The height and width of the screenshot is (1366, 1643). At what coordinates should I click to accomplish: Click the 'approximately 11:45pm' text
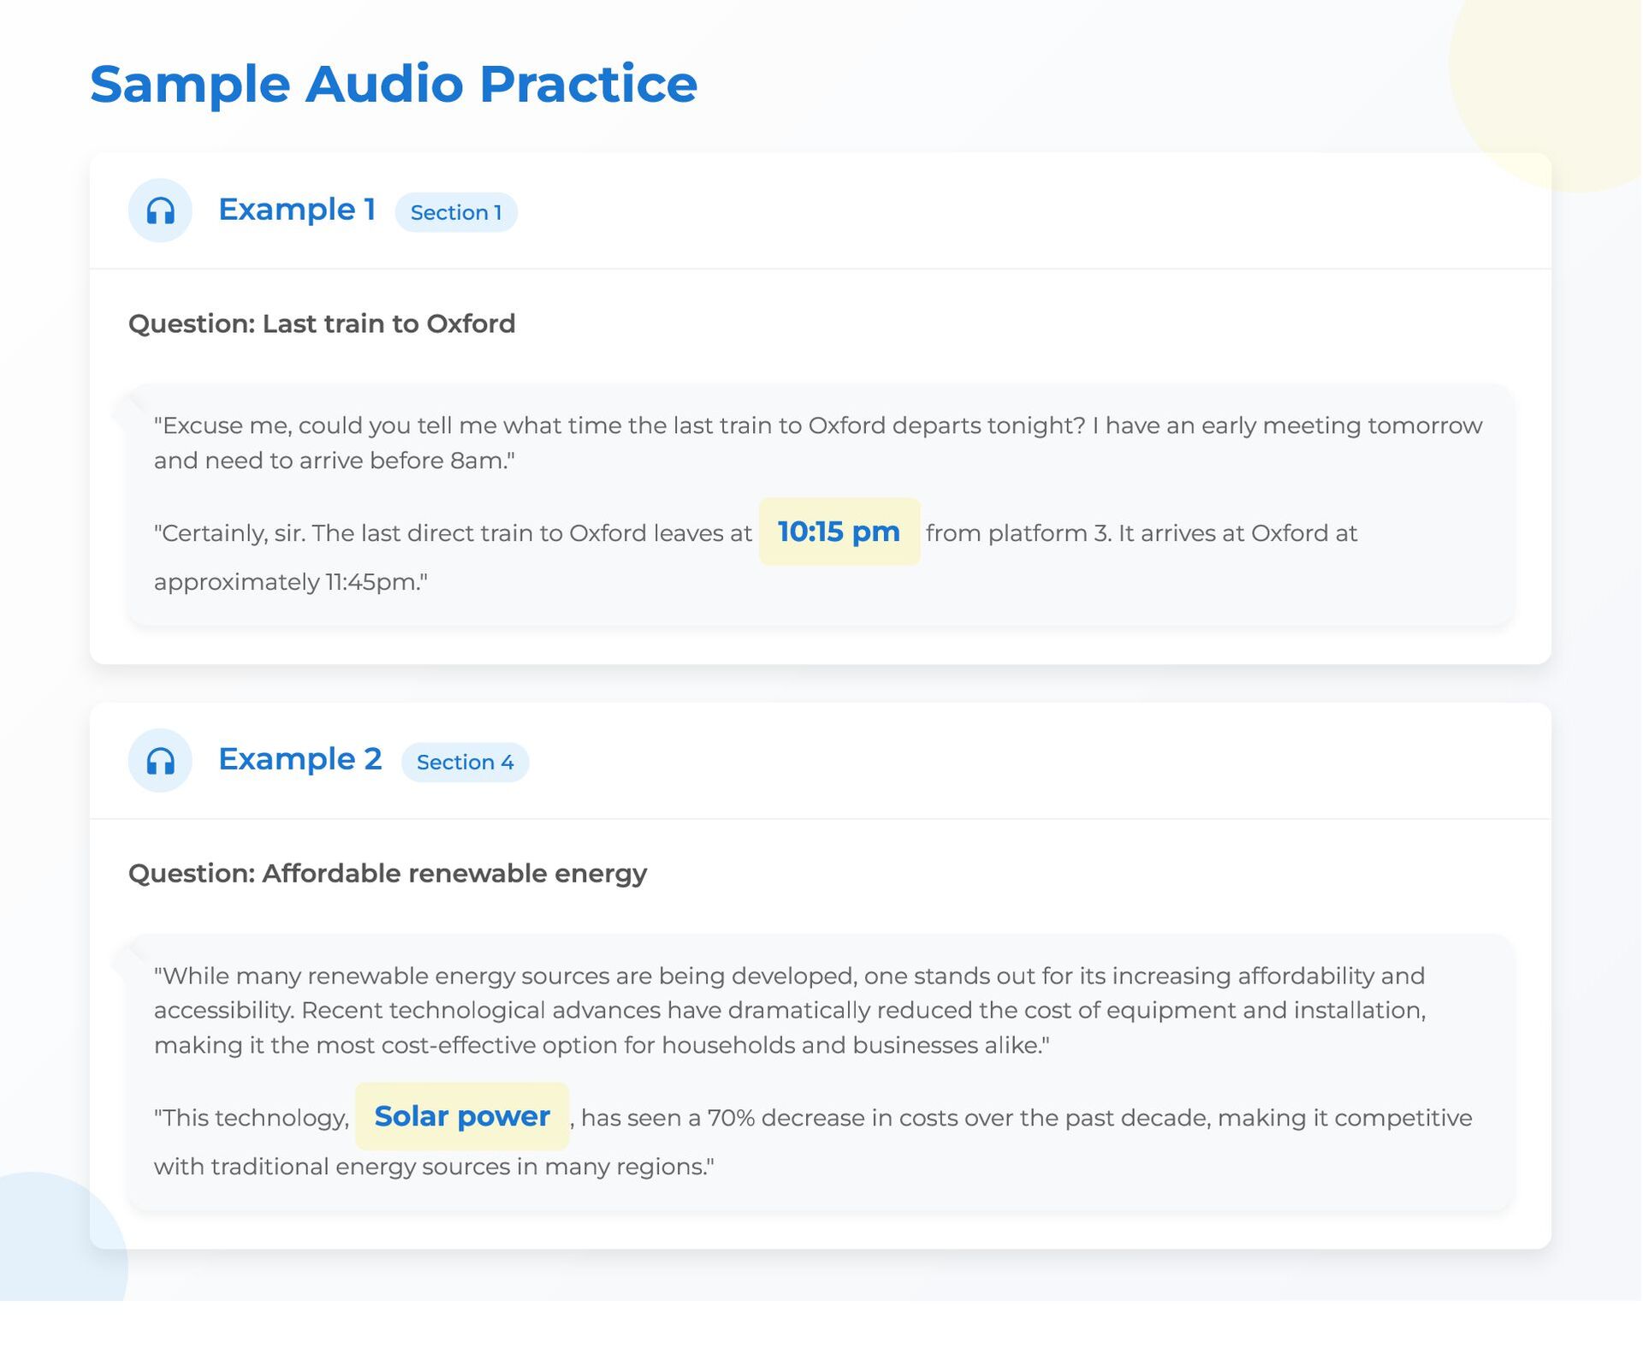point(290,582)
